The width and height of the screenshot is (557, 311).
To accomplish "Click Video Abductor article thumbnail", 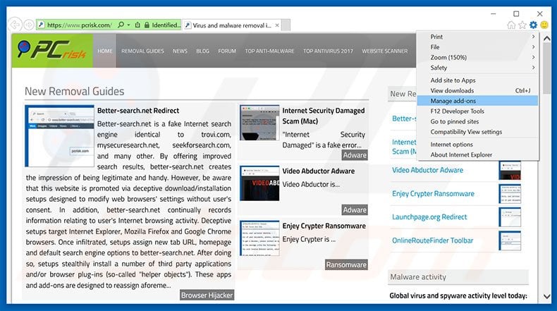I will 259,183.
